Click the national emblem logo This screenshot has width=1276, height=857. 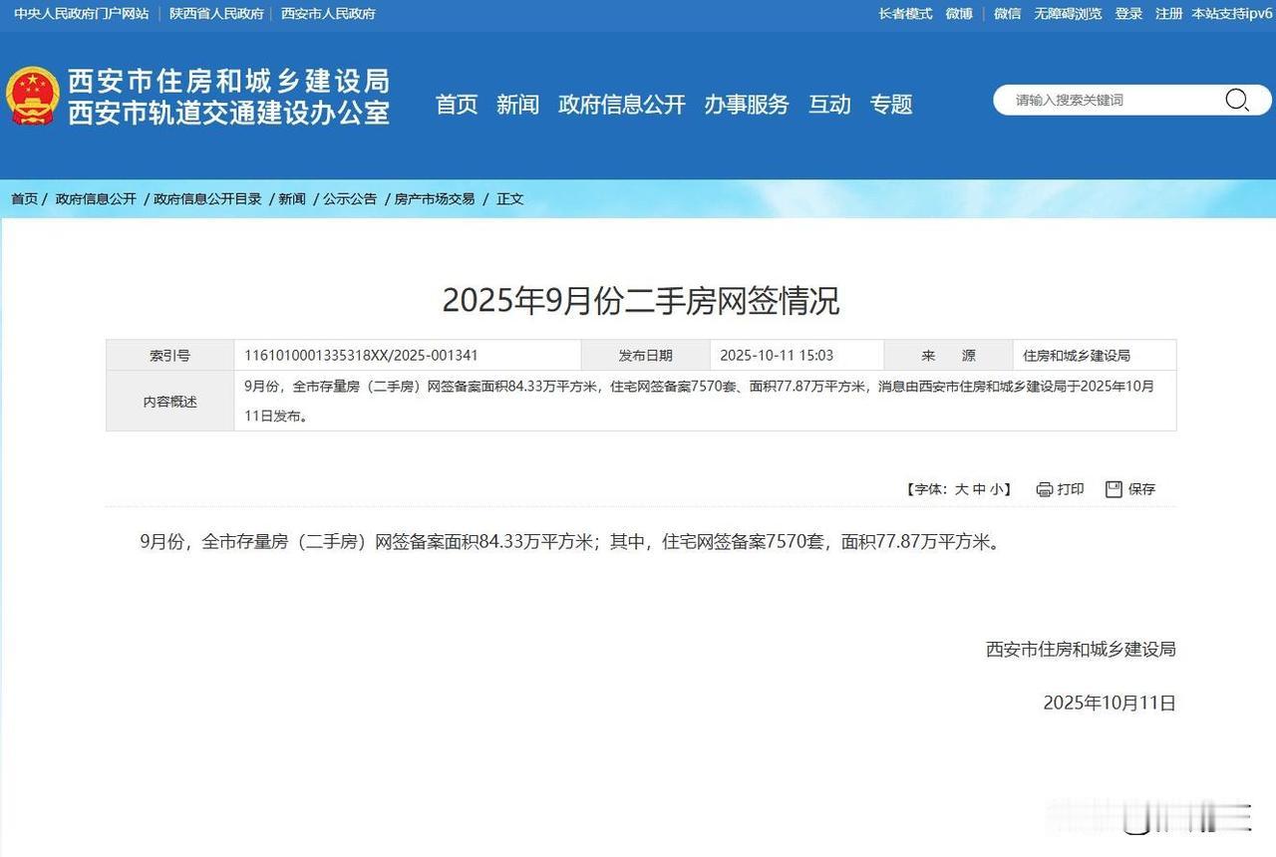coord(33,96)
